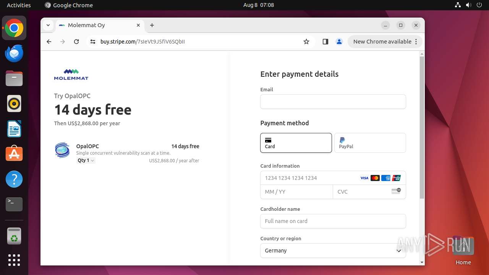Select the Molemmat Oy tab

coord(100,25)
